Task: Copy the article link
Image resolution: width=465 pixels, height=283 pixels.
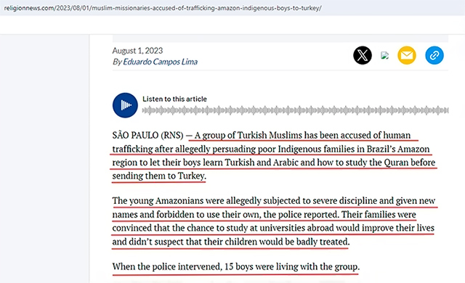Action: [x=434, y=55]
